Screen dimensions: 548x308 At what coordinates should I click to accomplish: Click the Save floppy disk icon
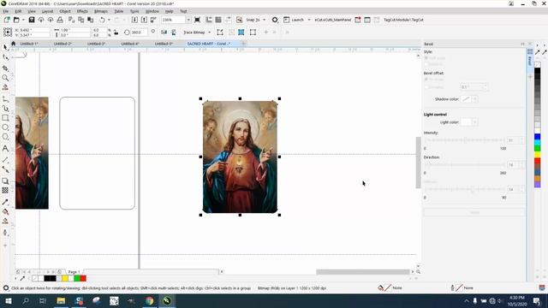point(32,20)
